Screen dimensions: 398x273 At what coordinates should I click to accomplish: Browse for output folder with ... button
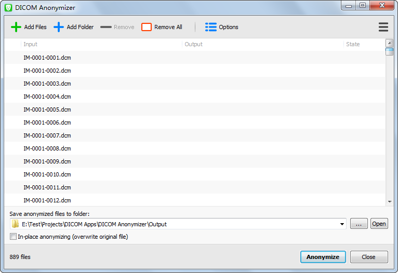coord(359,224)
